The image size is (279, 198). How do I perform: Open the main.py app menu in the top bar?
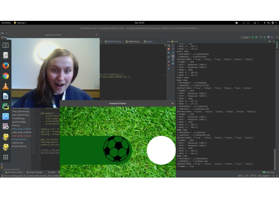pyautogui.click(x=20, y=23)
